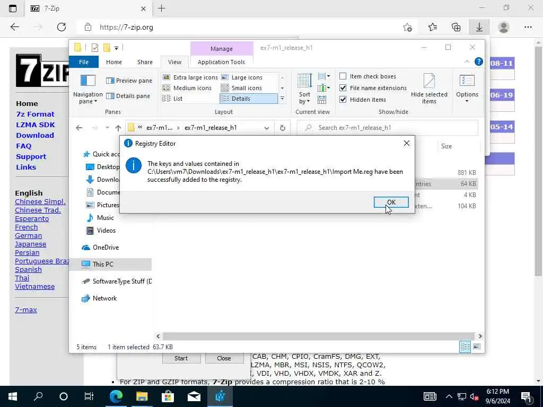Click Size all columns to fit icon

[322, 100]
